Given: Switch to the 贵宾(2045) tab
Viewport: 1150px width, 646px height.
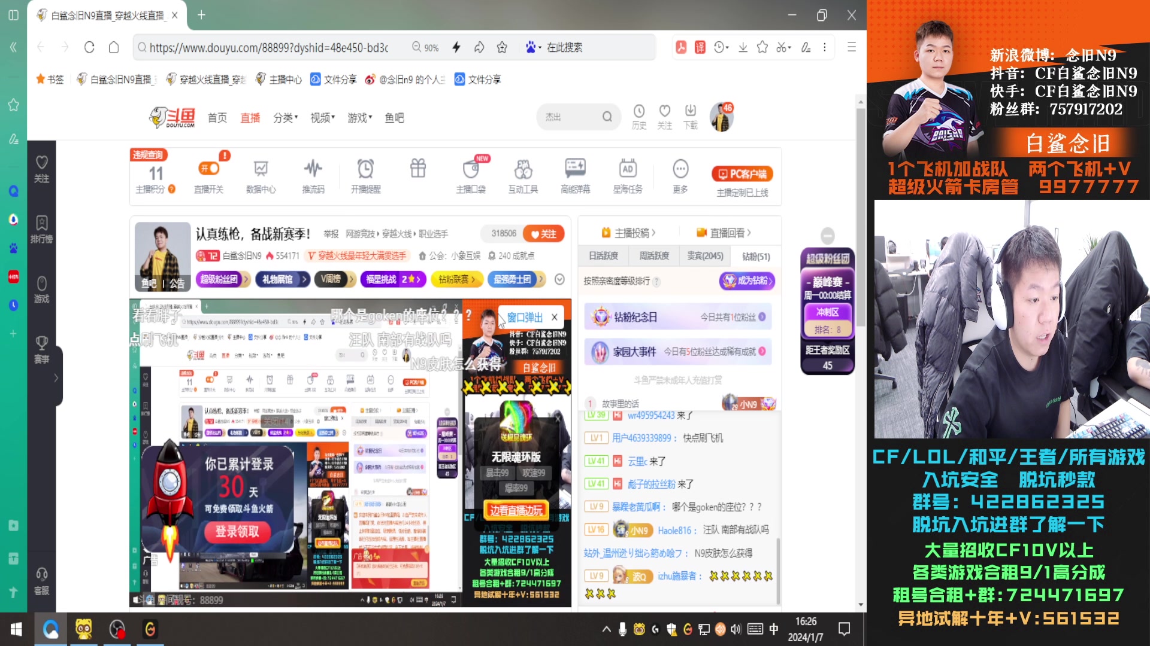Looking at the screenshot, I should (x=705, y=255).
